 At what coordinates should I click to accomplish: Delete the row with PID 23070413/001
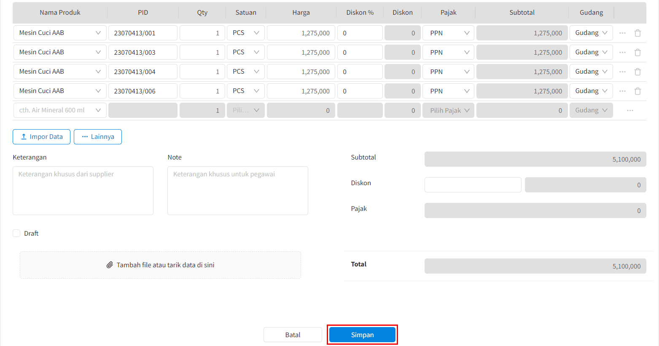(x=637, y=33)
